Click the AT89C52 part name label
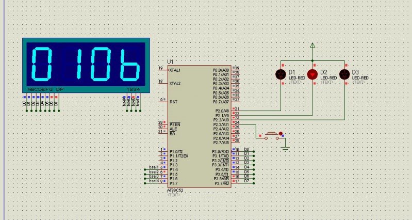 (x=175, y=190)
